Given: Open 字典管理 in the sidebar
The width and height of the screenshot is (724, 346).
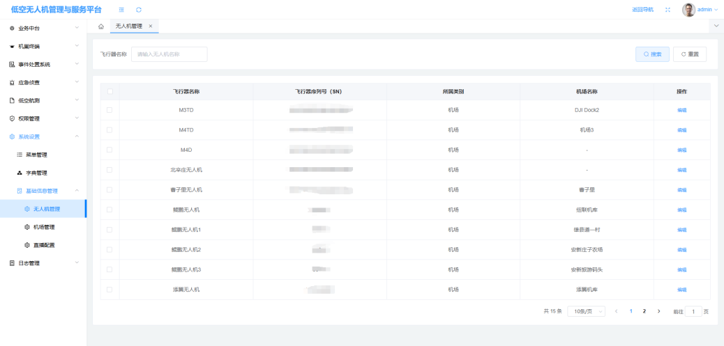Looking at the screenshot, I should point(36,173).
